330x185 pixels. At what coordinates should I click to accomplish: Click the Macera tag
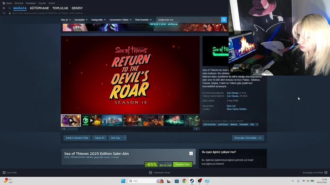coord(234,124)
